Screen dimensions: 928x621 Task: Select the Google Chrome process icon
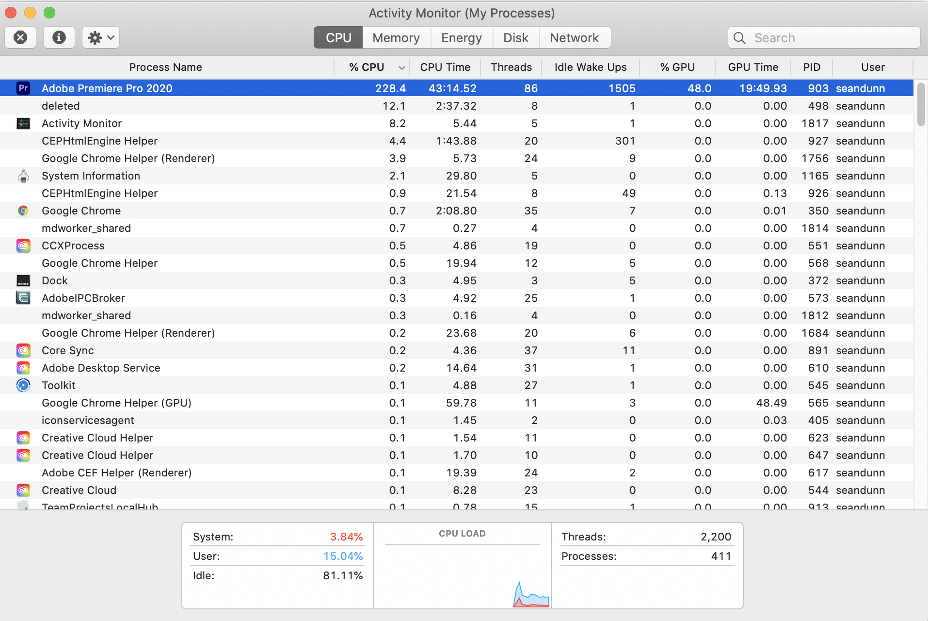[x=23, y=211]
